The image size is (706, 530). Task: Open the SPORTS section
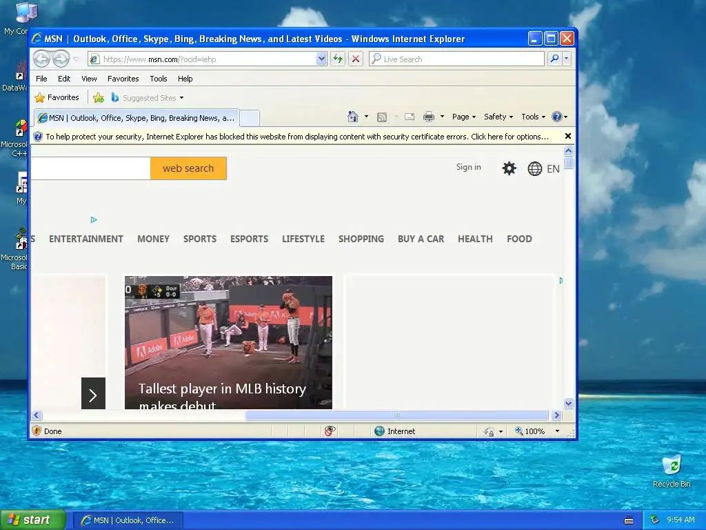(x=200, y=239)
